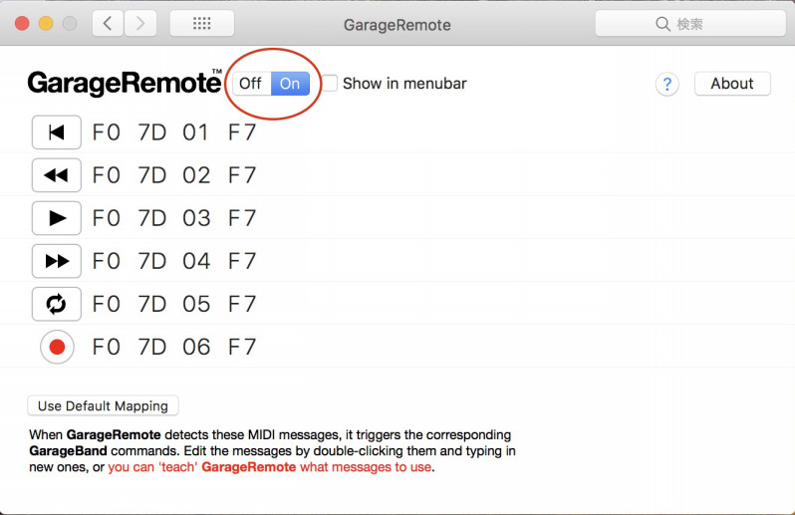Switch GarageRemote to On
The image size is (795, 515).
pyautogui.click(x=290, y=84)
